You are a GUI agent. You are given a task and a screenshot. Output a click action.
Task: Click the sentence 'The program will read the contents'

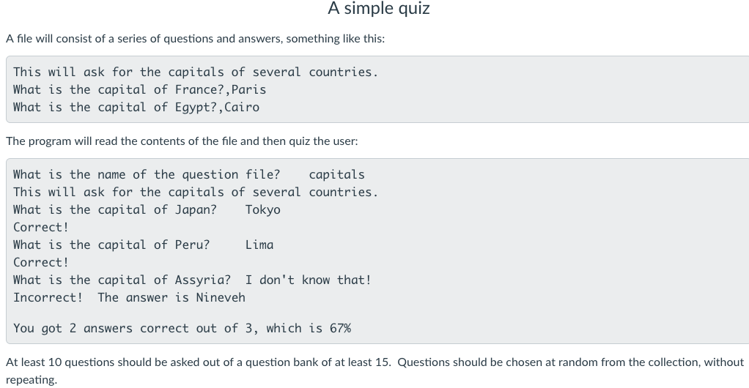[x=182, y=141]
